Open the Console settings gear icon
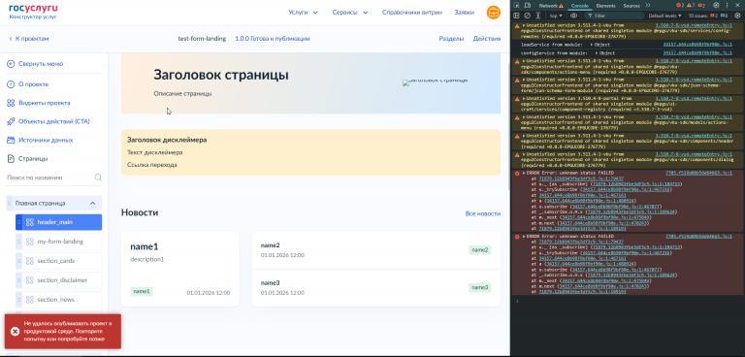745x357 pixels. click(x=737, y=16)
